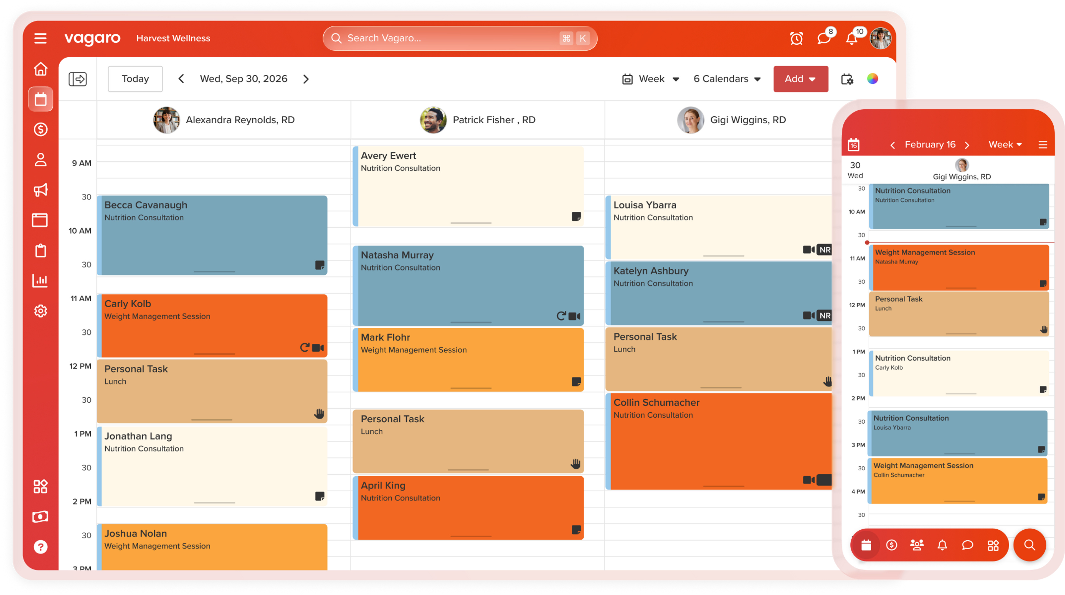1065x595 pixels.
Task: Open the chat messages icon with badge 8
Action: coord(824,39)
